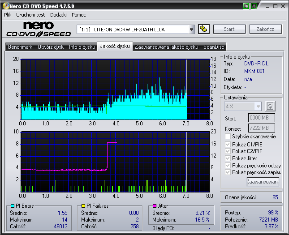Click the PI Errors Średnio value 1.59

(63, 213)
